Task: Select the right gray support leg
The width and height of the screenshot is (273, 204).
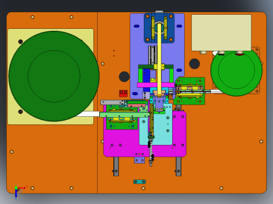Action: click(178, 166)
